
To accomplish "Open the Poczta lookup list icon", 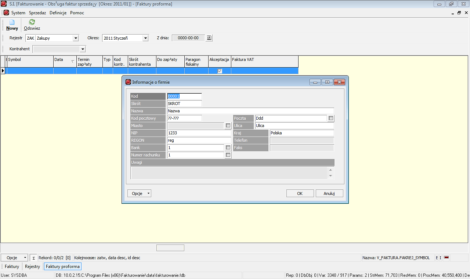I will 331,118.
